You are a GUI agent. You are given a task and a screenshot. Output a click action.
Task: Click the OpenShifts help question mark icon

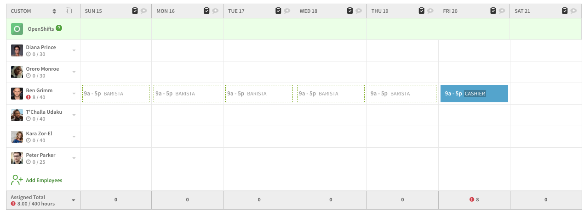click(59, 28)
